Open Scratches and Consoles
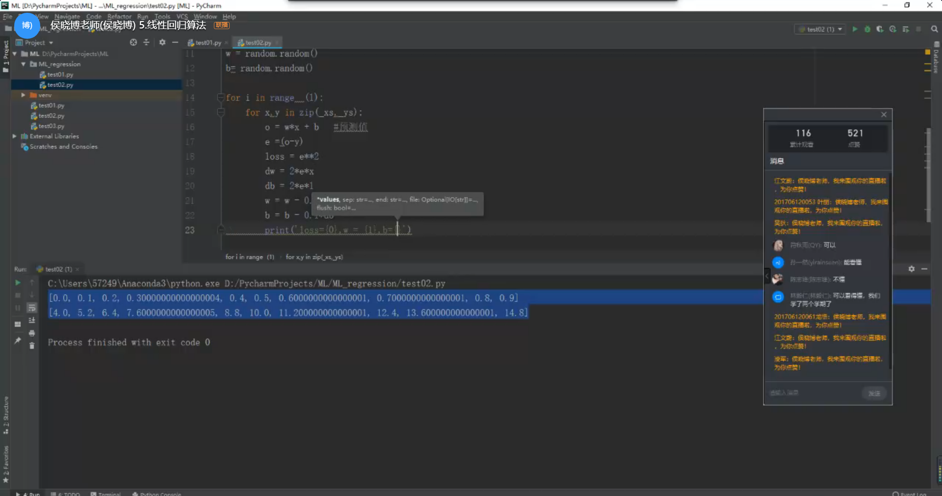The height and width of the screenshot is (496, 942). click(63, 147)
